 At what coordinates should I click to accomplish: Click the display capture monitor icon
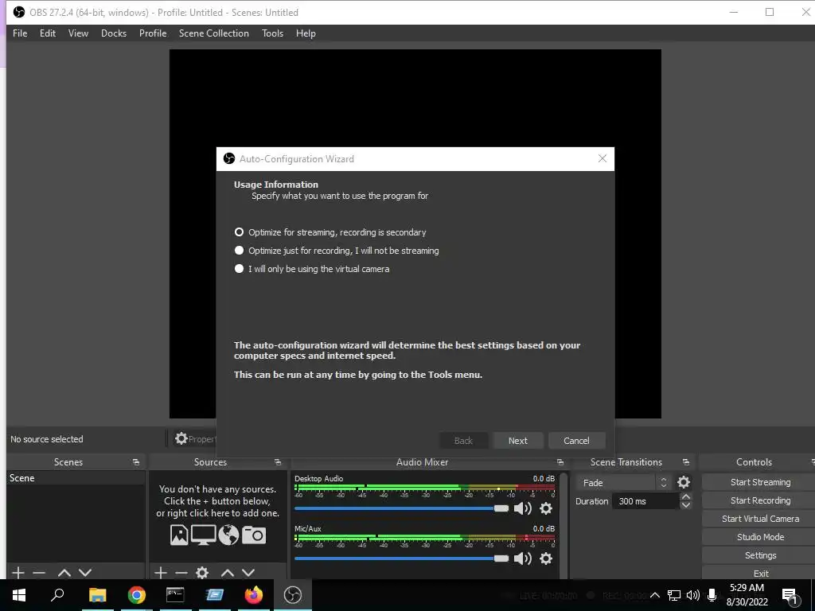pyautogui.click(x=203, y=535)
